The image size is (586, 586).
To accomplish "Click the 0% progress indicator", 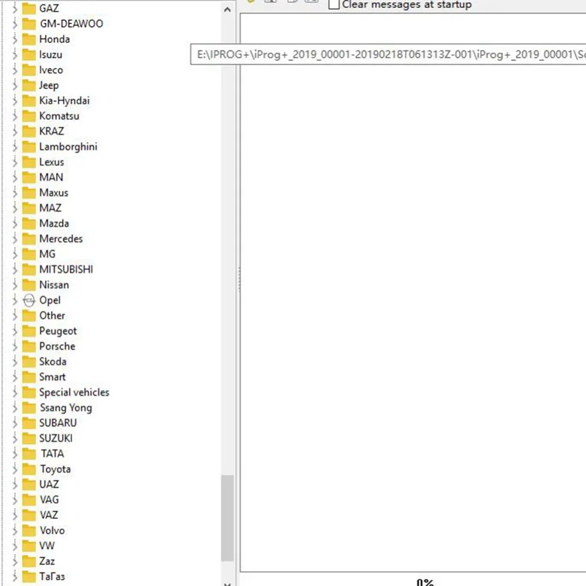I will 425,582.
